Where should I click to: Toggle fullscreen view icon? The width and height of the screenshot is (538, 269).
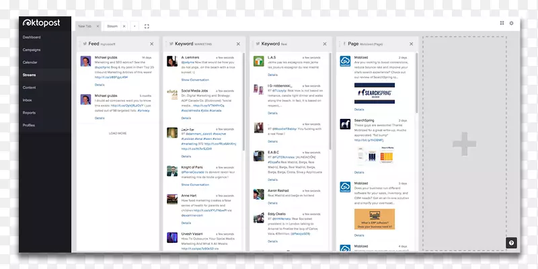147,26
